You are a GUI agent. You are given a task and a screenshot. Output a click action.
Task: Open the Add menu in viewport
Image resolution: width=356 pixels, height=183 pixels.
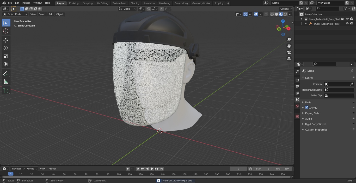[x=51, y=14]
